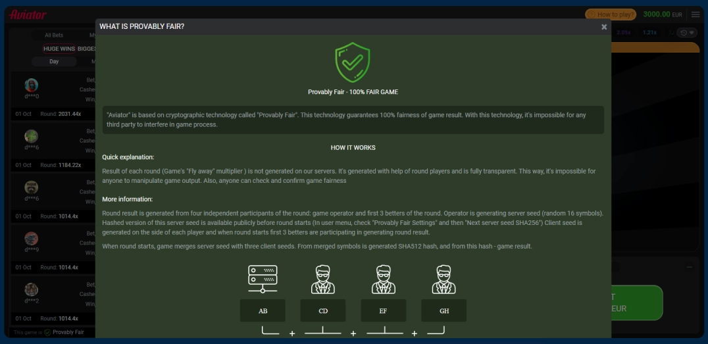
Task: Click the player icon above CD
Action: [x=323, y=280]
